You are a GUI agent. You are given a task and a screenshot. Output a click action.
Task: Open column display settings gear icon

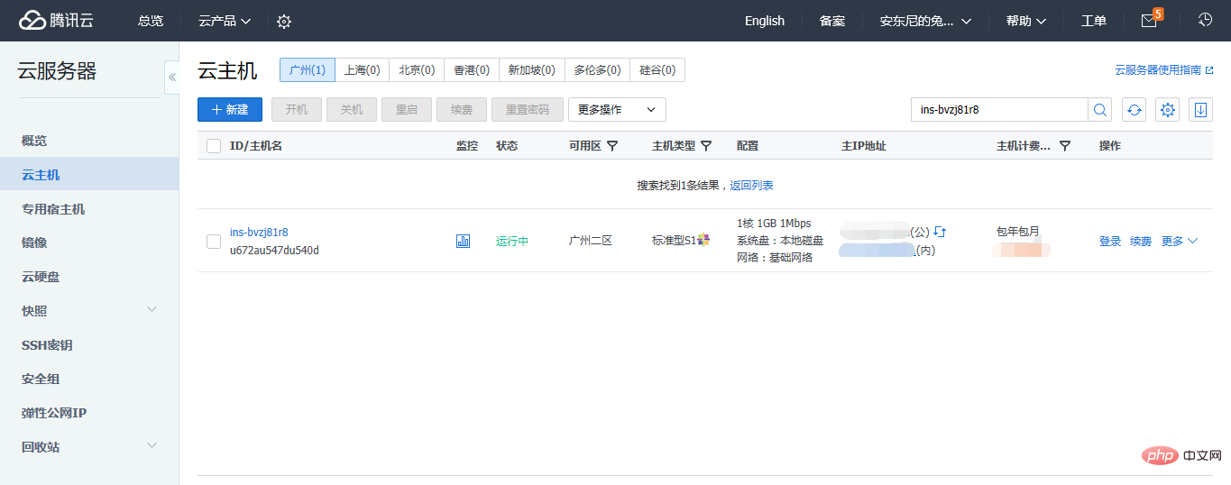[x=1168, y=110]
